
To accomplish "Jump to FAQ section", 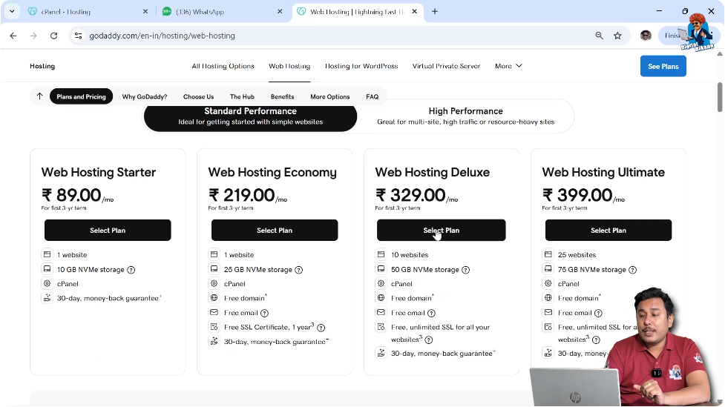I will [x=373, y=96].
